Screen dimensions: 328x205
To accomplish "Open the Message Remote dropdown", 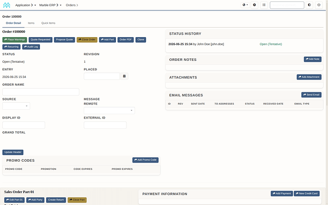I will click(109, 110).
